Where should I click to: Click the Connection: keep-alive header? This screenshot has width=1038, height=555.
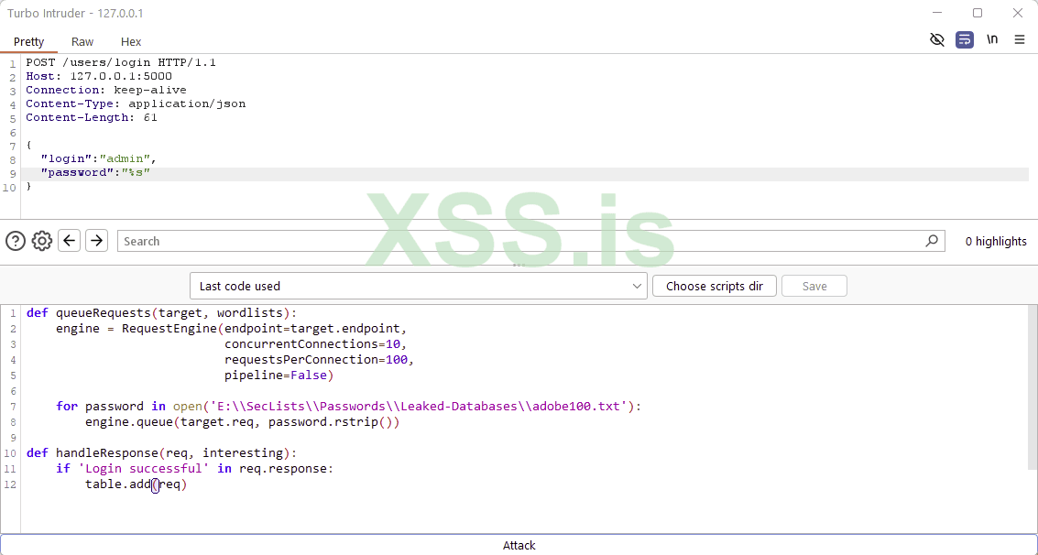[x=106, y=90]
